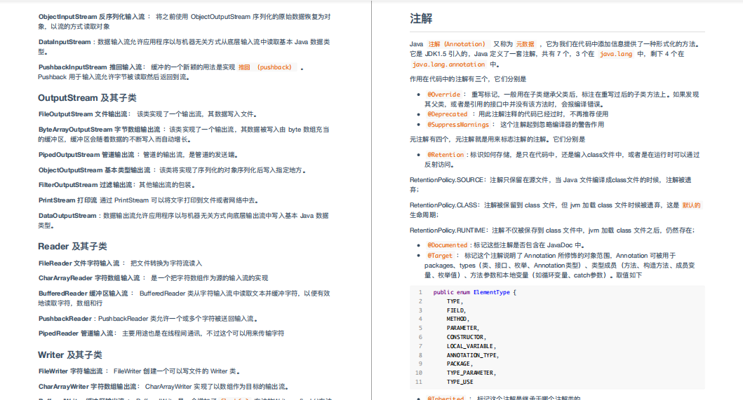Click the "PrintStream 打印流" term
This screenshot has width=743, height=400.
tap(68, 200)
